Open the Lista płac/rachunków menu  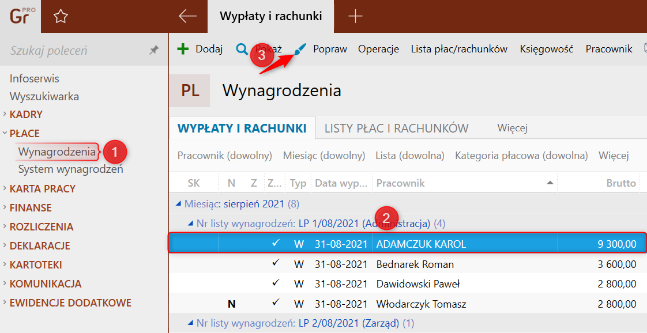click(x=459, y=49)
